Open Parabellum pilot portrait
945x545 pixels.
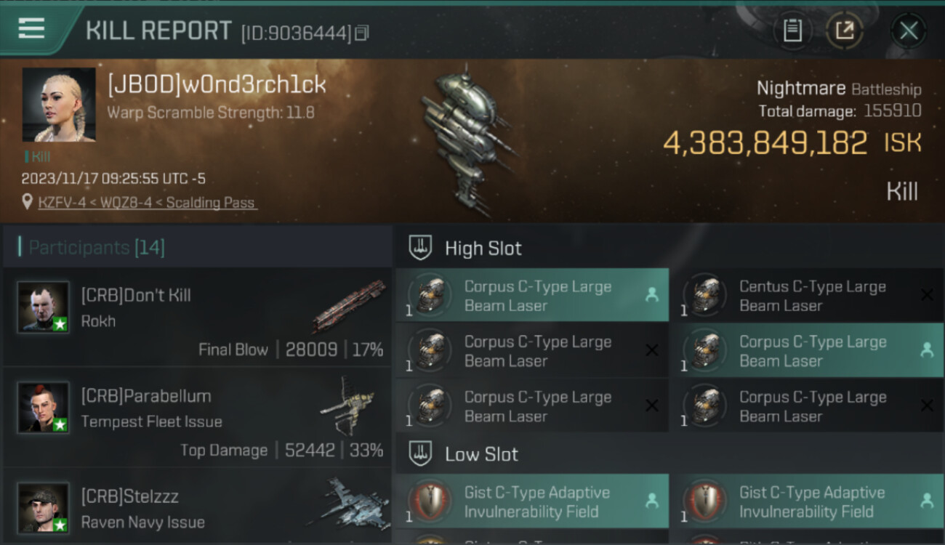[44, 407]
